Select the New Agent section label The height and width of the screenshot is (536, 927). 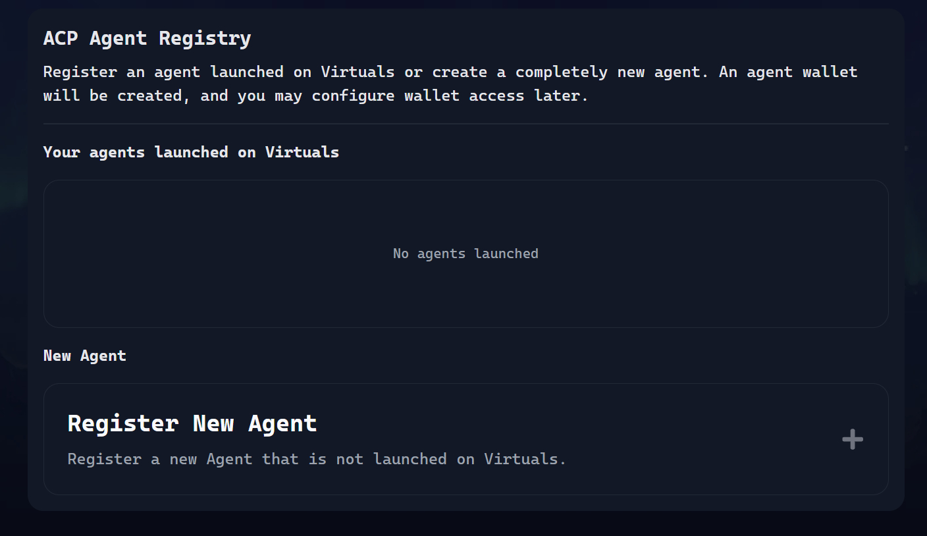click(84, 356)
